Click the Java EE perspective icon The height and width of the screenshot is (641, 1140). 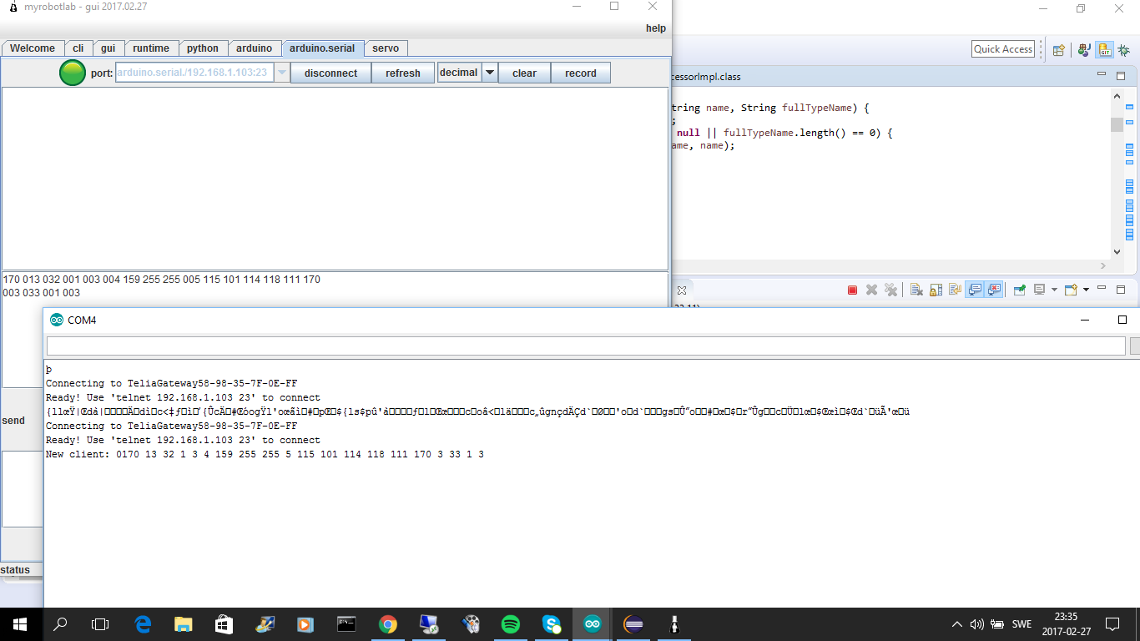coord(1084,50)
